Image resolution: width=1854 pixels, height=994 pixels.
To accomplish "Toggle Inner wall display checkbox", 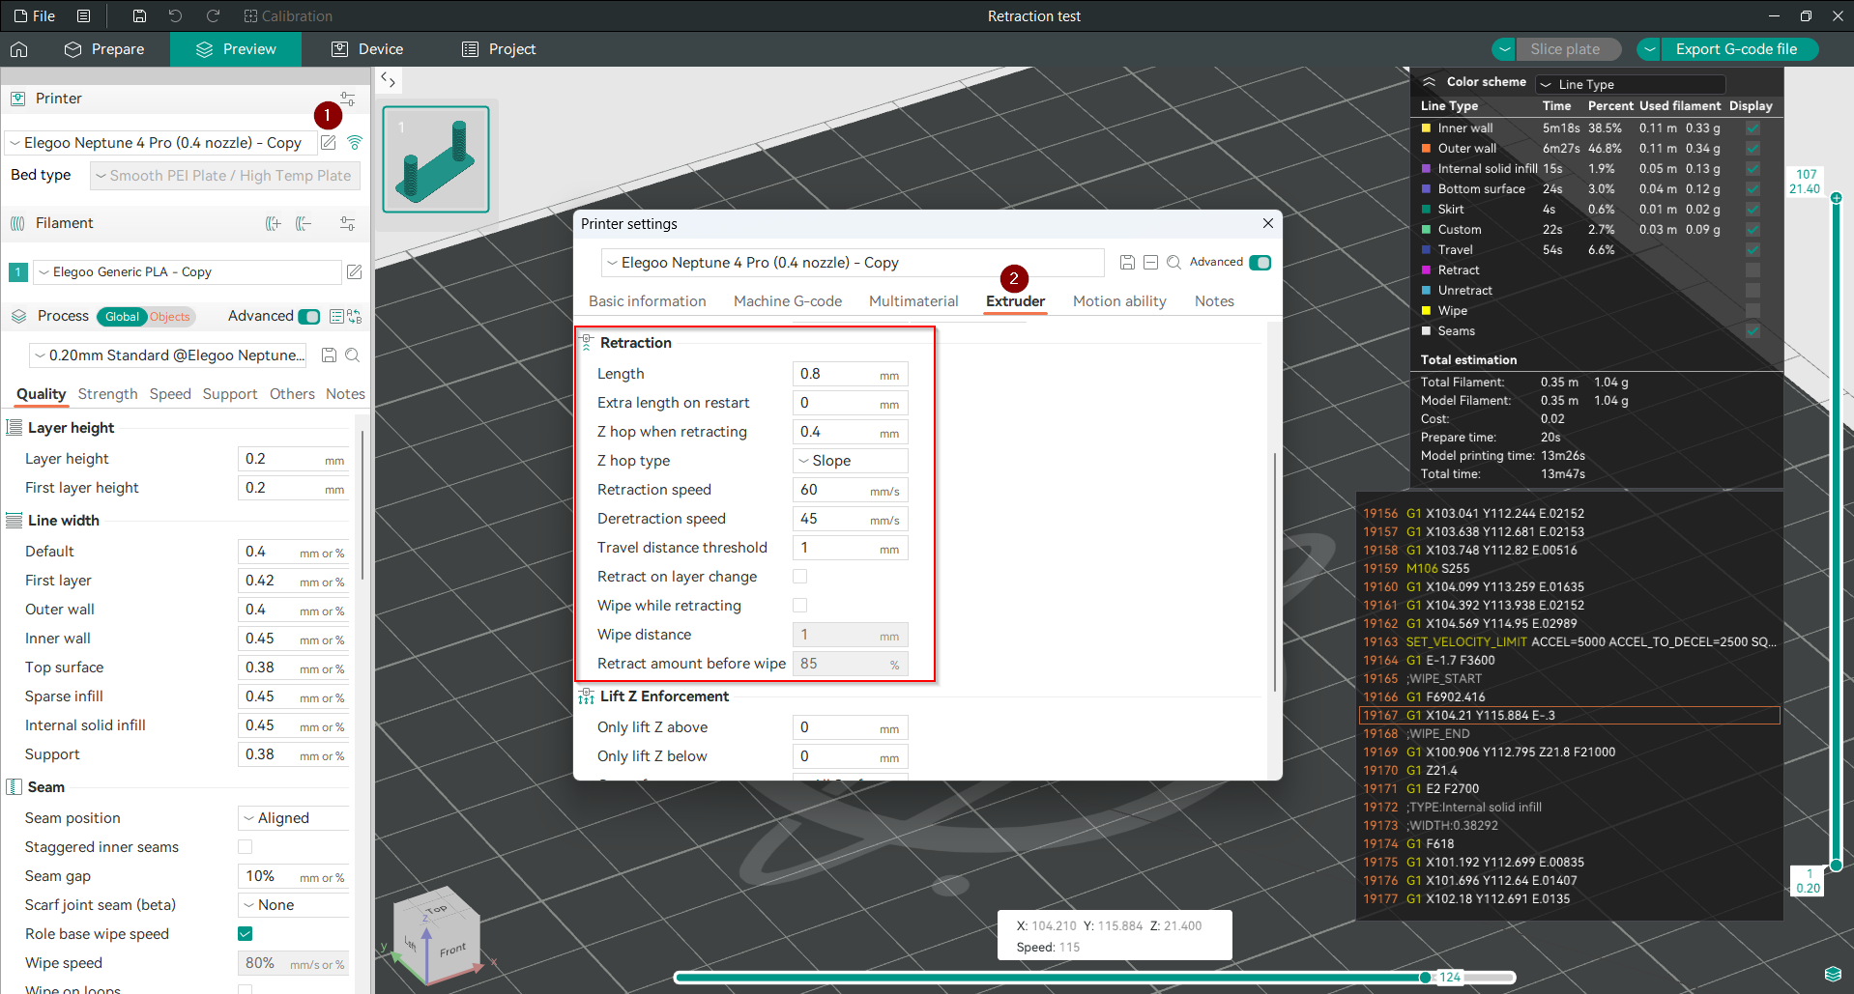I will [1753, 128].
